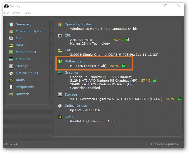Click the Operating System icon in summary pane
Viewport: 189px width, 153px height.
click(x=60, y=25)
